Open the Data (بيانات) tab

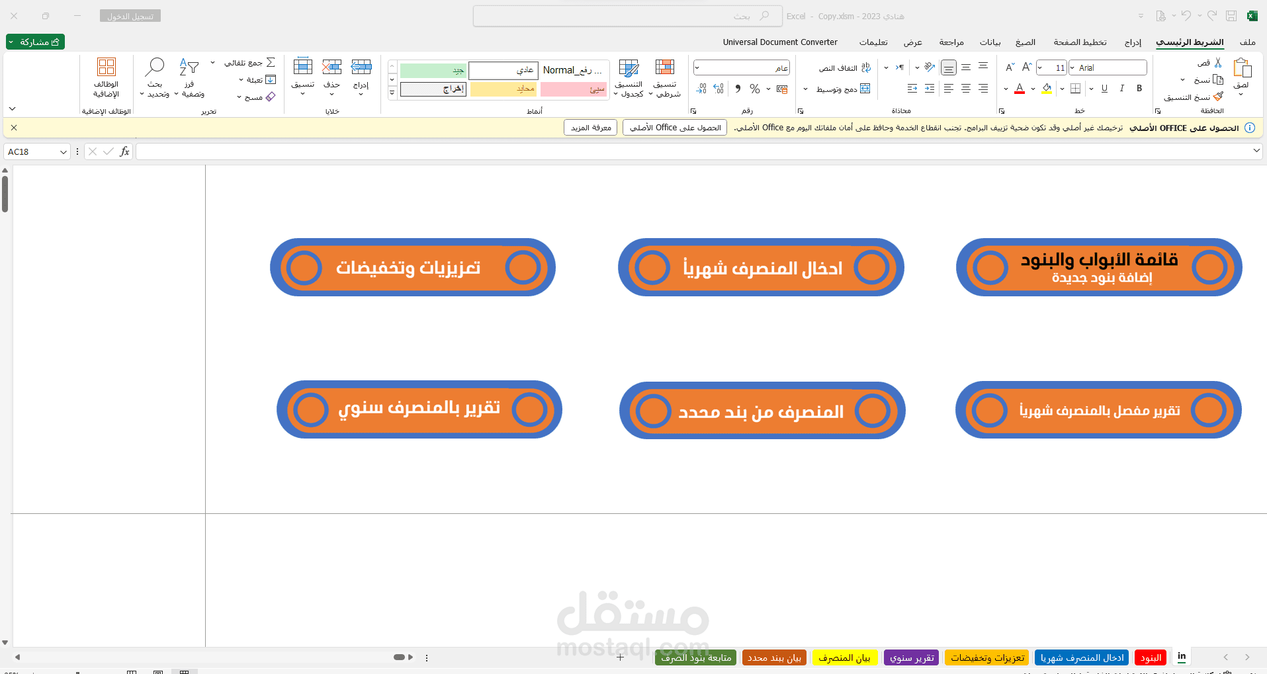pyautogui.click(x=990, y=42)
